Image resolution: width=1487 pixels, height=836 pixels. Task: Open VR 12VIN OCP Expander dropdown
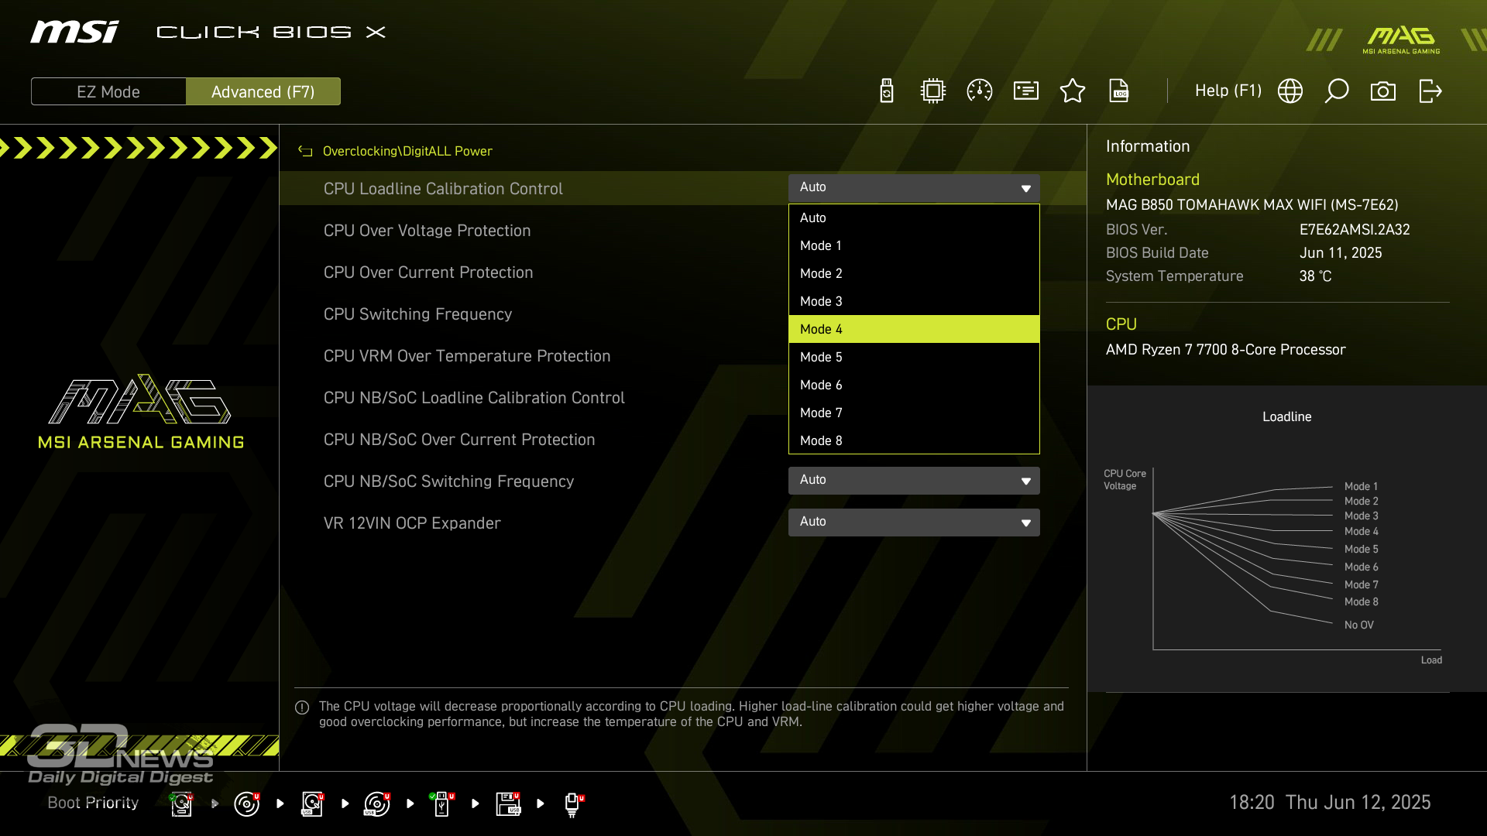914,522
